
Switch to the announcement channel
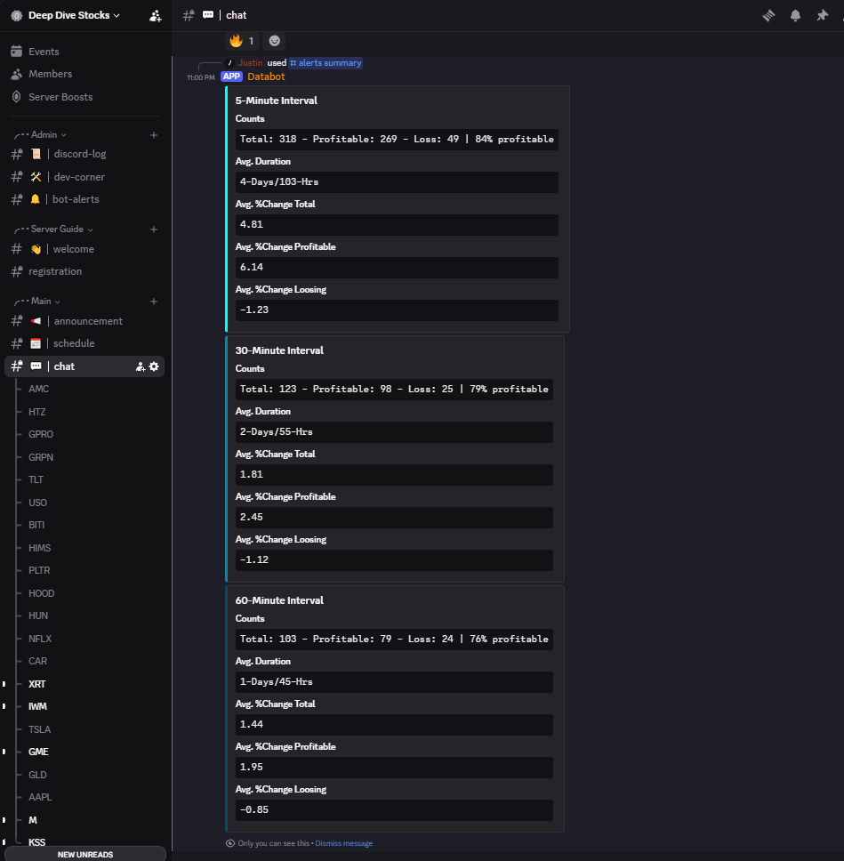click(x=87, y=320)
